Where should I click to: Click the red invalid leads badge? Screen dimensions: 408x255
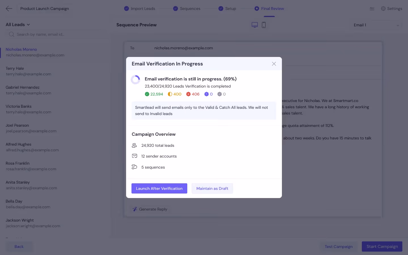(193, 94)
